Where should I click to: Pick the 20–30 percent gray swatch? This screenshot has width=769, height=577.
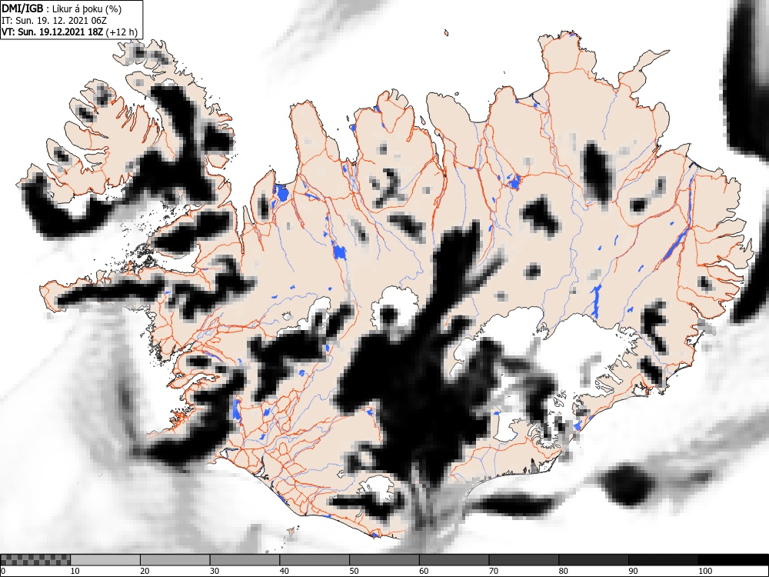[x=175, y=560]
